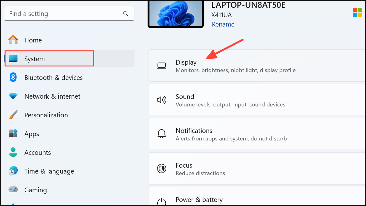Open Personalization settings
This screenshot has width=366, height=206.
pos(69,115)
